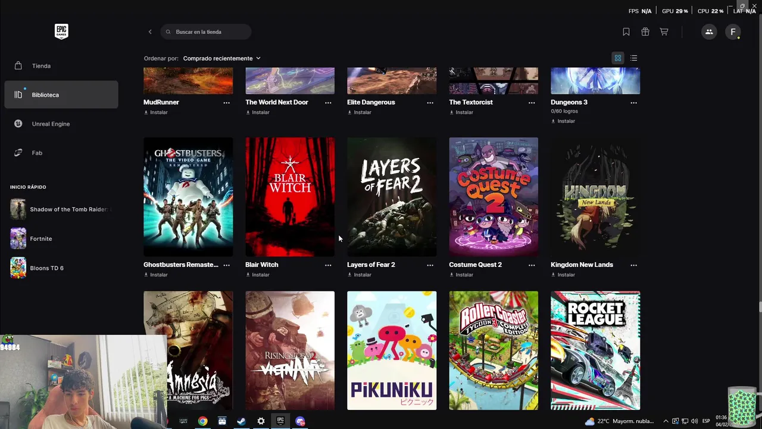762x429 pixels.
Task: Open the shopping cart icon
Action: tap(664, 32)
